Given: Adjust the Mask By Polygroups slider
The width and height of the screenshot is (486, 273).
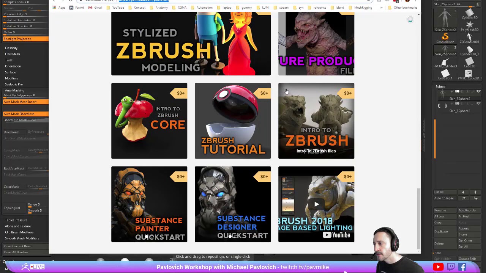Looking at the screenshot, I should (26, 95).
